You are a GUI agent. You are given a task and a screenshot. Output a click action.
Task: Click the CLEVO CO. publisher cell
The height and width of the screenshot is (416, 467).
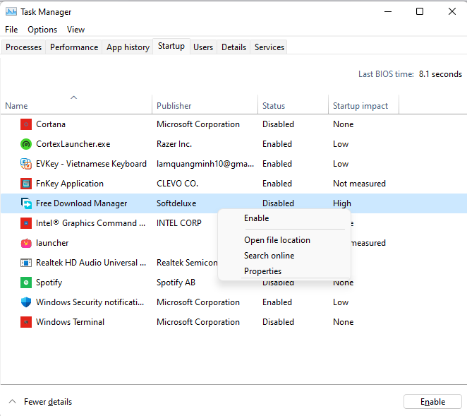pyautogui.click(x=177, y=184)
